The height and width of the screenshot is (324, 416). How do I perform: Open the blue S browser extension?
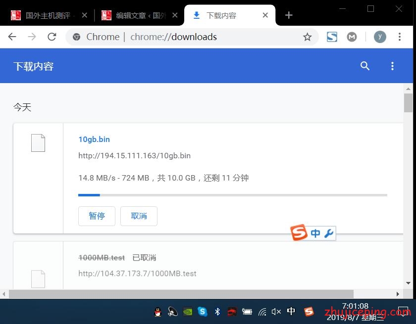pyautogui.click(x=332, y=37)
